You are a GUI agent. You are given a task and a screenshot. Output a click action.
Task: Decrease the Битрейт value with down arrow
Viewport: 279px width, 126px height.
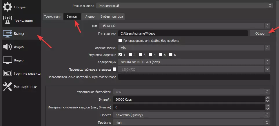pos(267,101)
